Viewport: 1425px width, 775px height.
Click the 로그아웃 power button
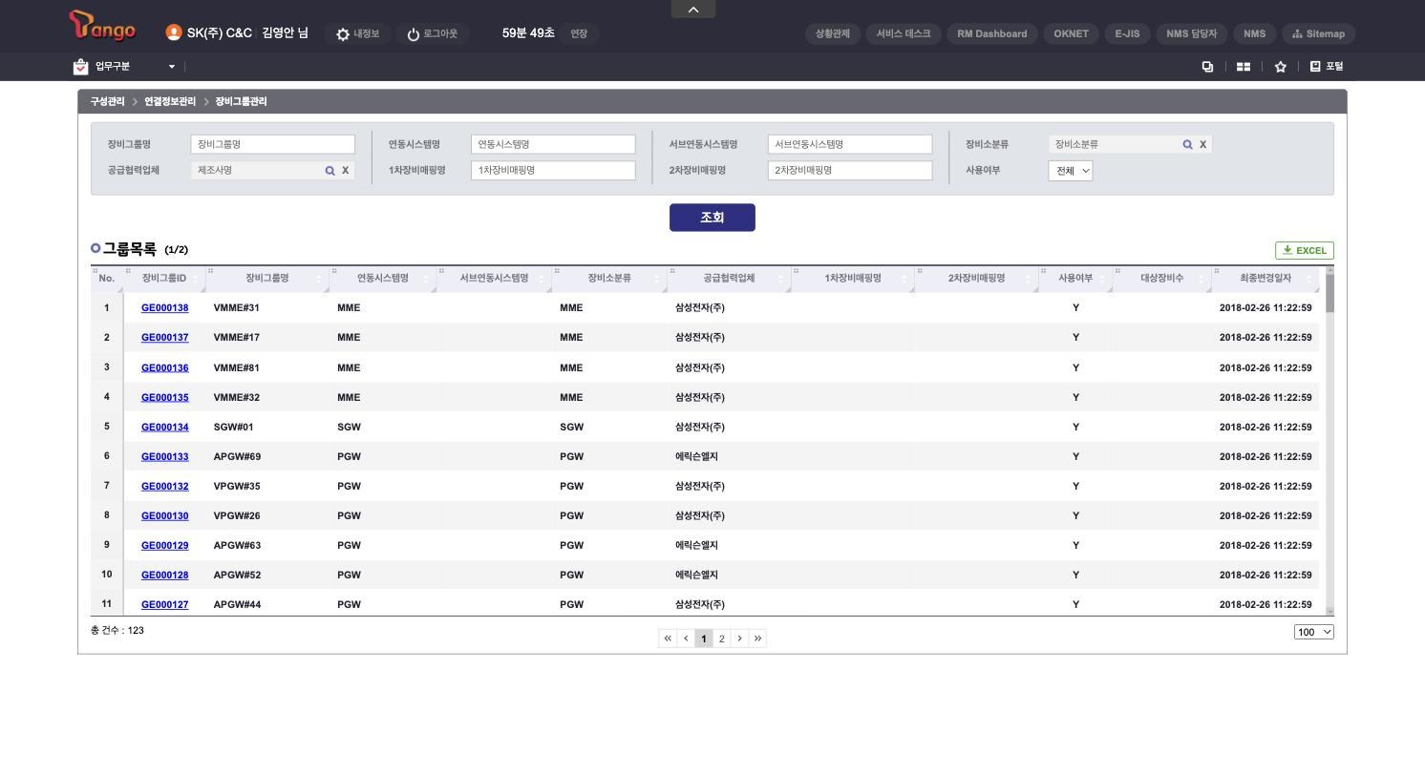coord(432,34)
